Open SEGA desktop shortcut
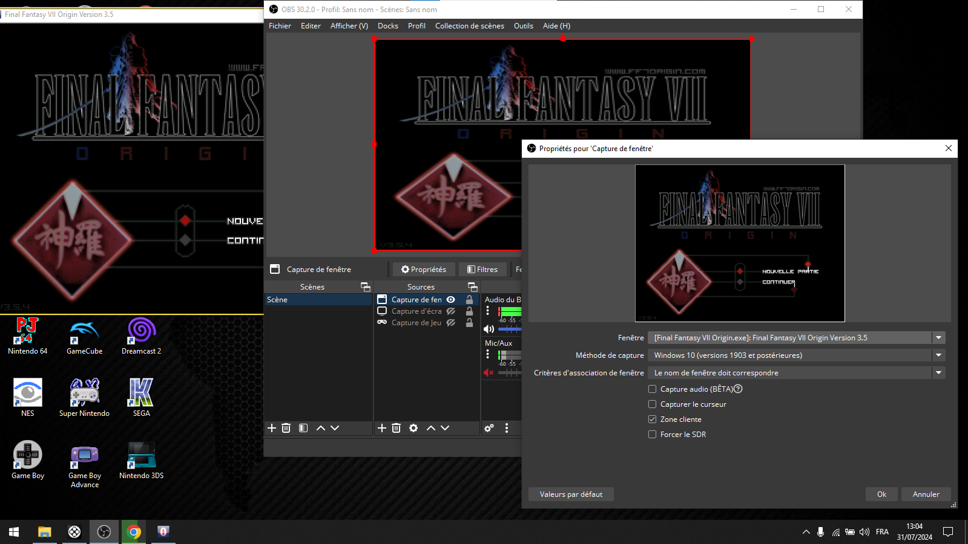Viewport: 968px width, 544px height. click(141, 398)
